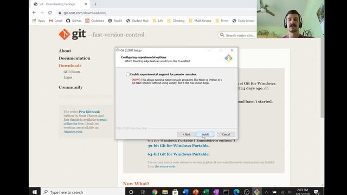Click the git logo on the website

click(72, 34)
